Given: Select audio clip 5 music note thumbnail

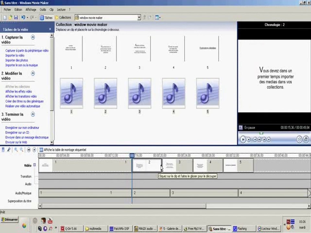Looking at the screenshot, I should click(x=208, y=93).
